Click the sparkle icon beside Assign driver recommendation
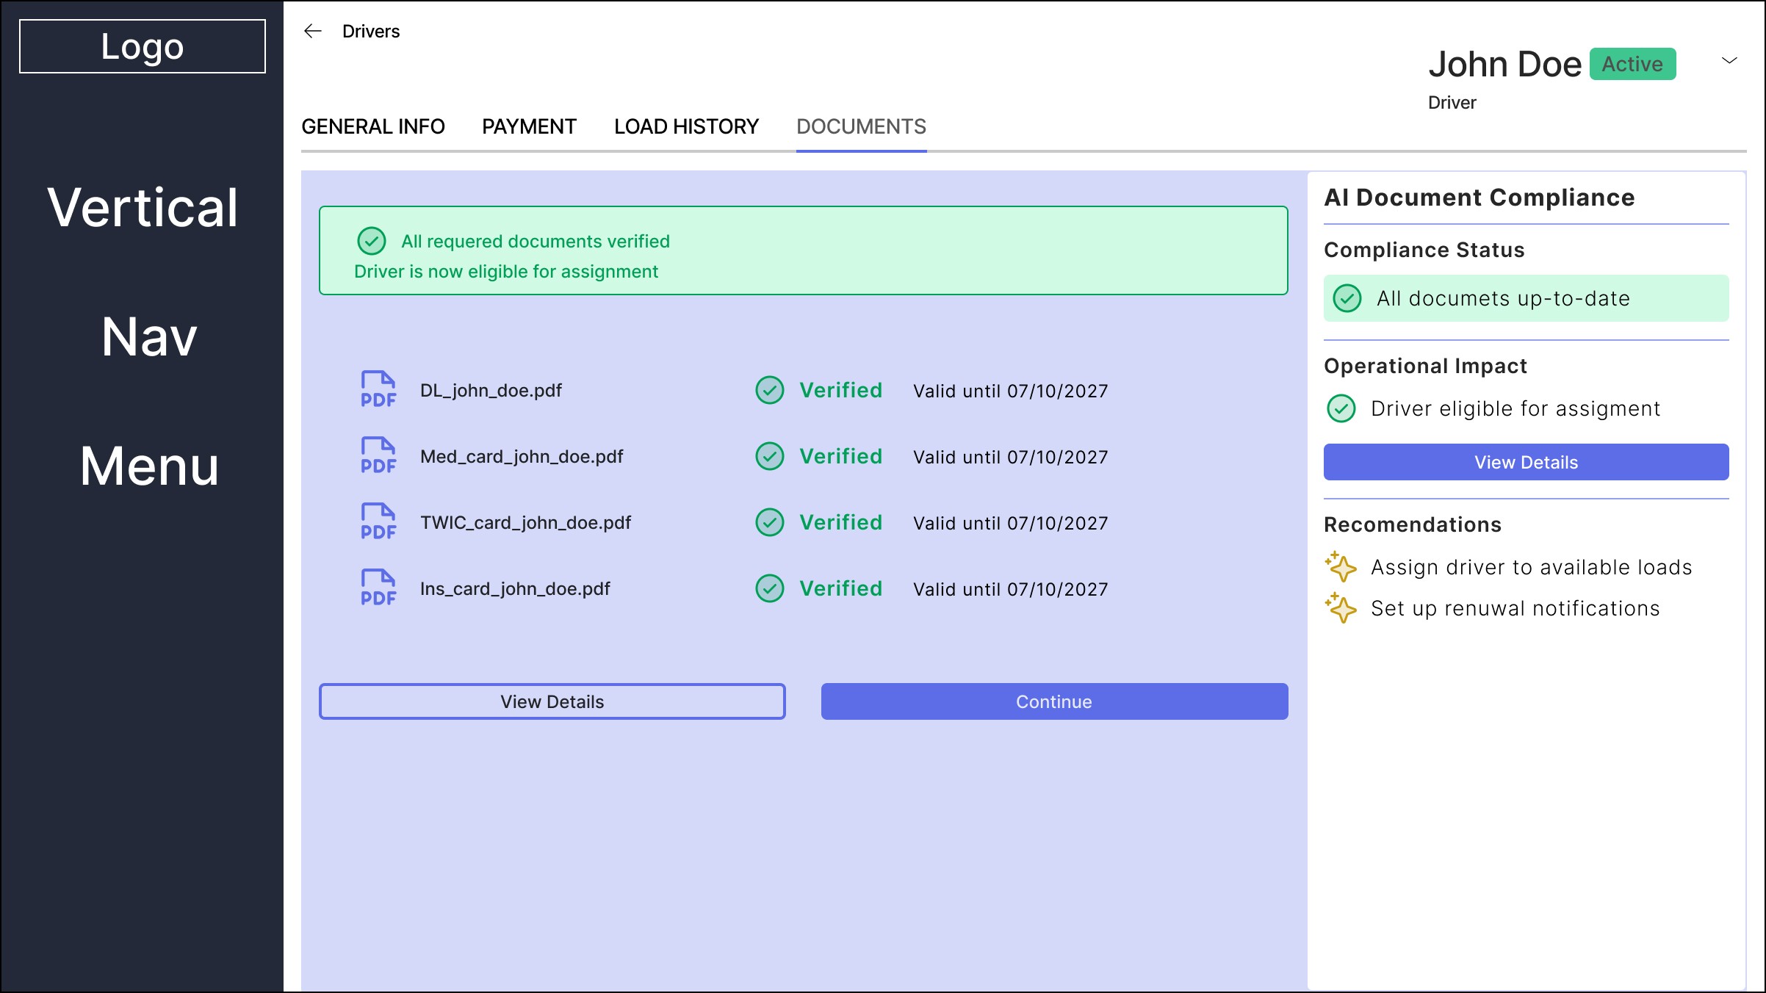Viewport: 1766px width, 993px height. click(x=1341, y=567)
